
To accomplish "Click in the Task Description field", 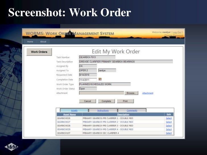I will pos(126,62).
